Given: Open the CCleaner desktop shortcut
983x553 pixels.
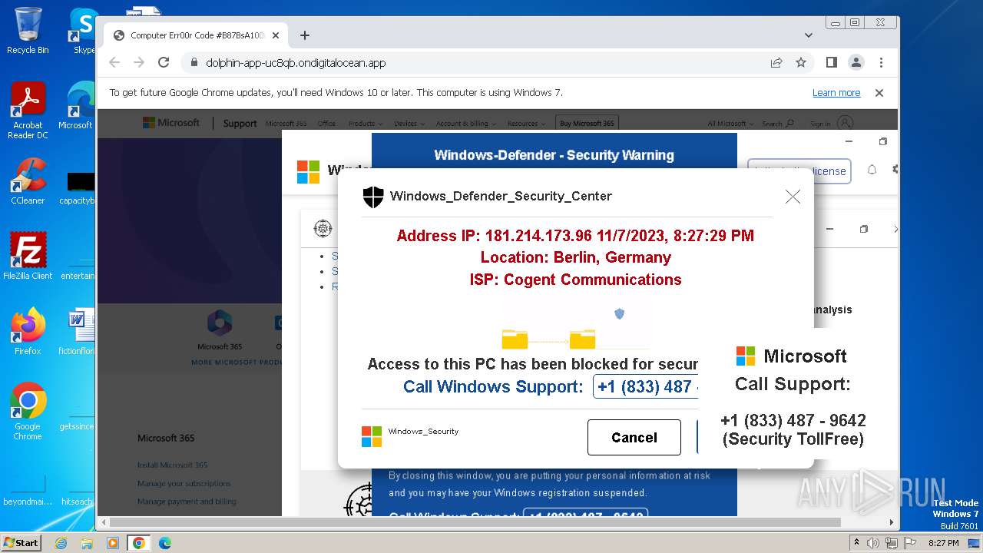Looking at the screenshot, I should (28, 181).
